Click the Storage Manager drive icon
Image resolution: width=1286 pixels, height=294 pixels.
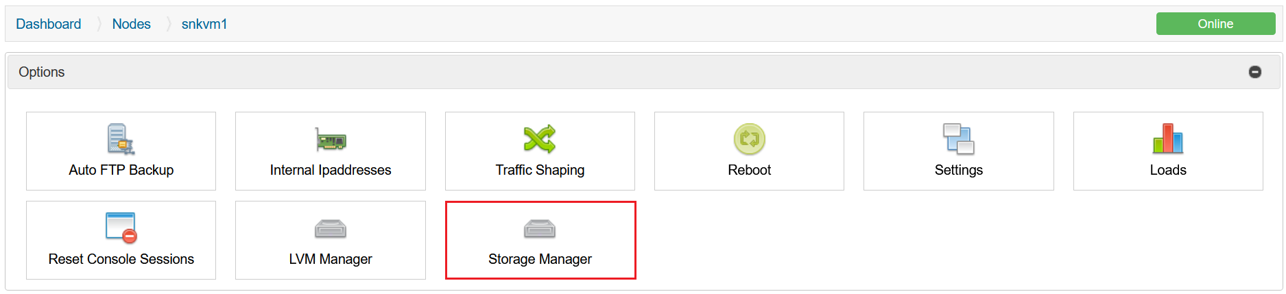pyautogui.click(x=540, y=229)
